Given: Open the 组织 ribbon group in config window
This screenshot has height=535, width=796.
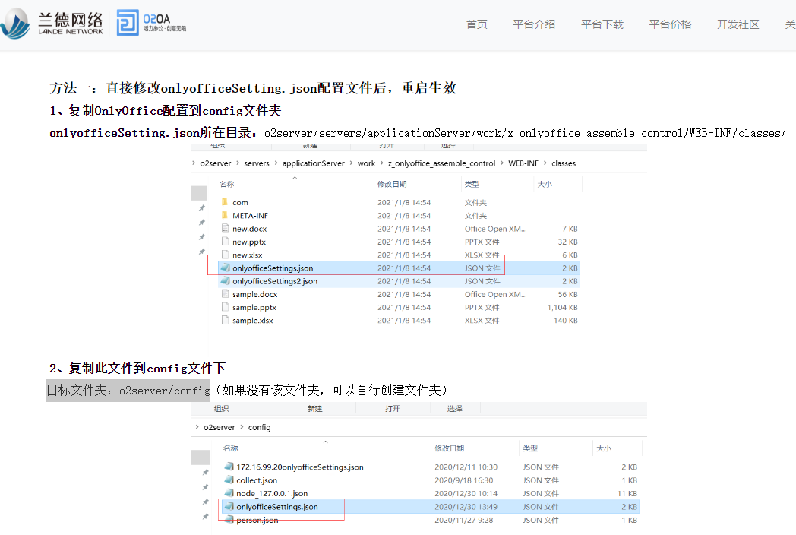Looking at the screenshot, I should click(221, 409).
